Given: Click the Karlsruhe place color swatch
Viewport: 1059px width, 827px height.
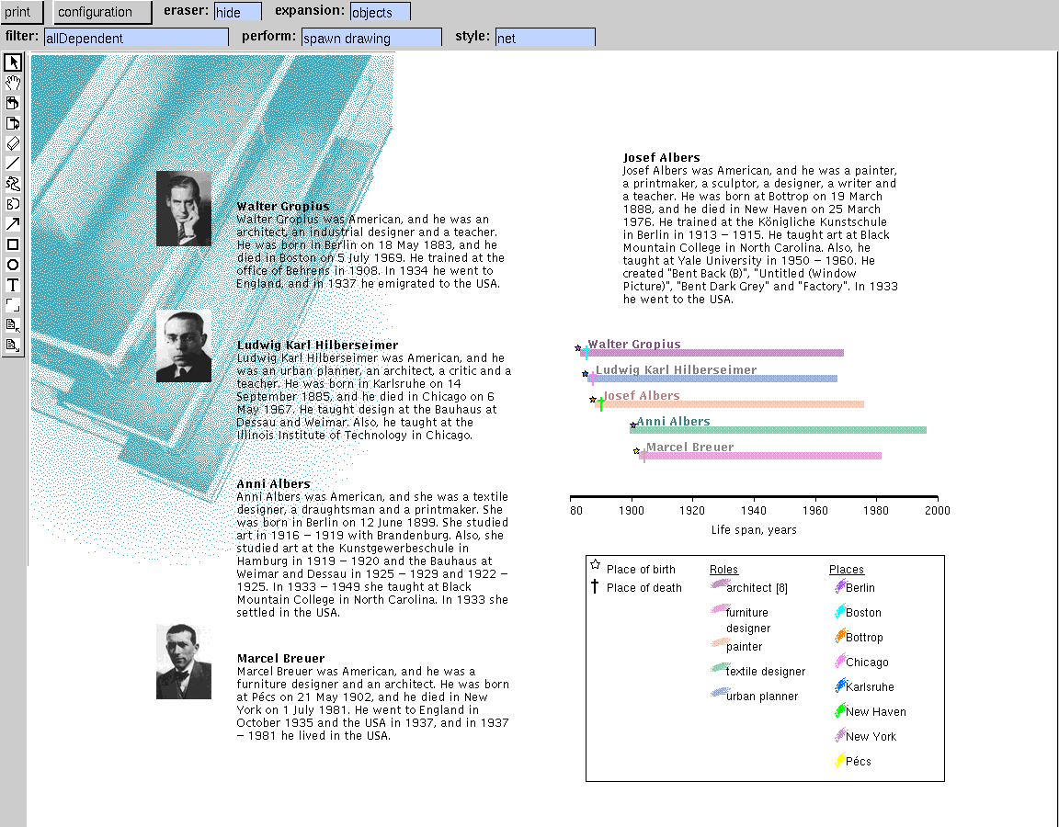Looking at the screenshot, I should tap(841, 685).
